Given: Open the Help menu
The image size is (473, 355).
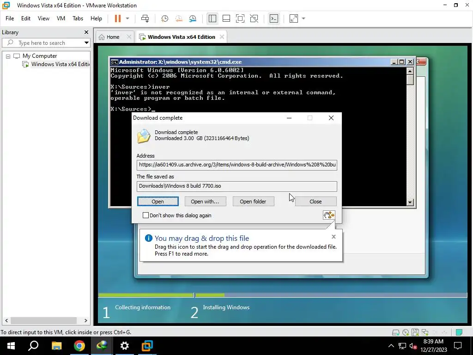Looking at the screenshot, I should click(96, 18).
